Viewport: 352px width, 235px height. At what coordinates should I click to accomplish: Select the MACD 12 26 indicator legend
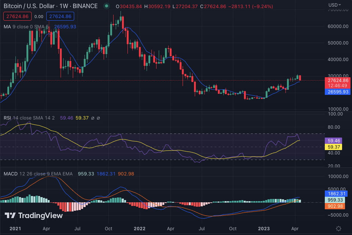[38, 174]
